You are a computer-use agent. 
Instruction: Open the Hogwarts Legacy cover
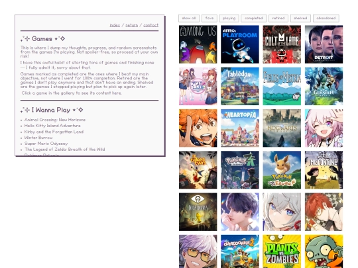point(282,128)
